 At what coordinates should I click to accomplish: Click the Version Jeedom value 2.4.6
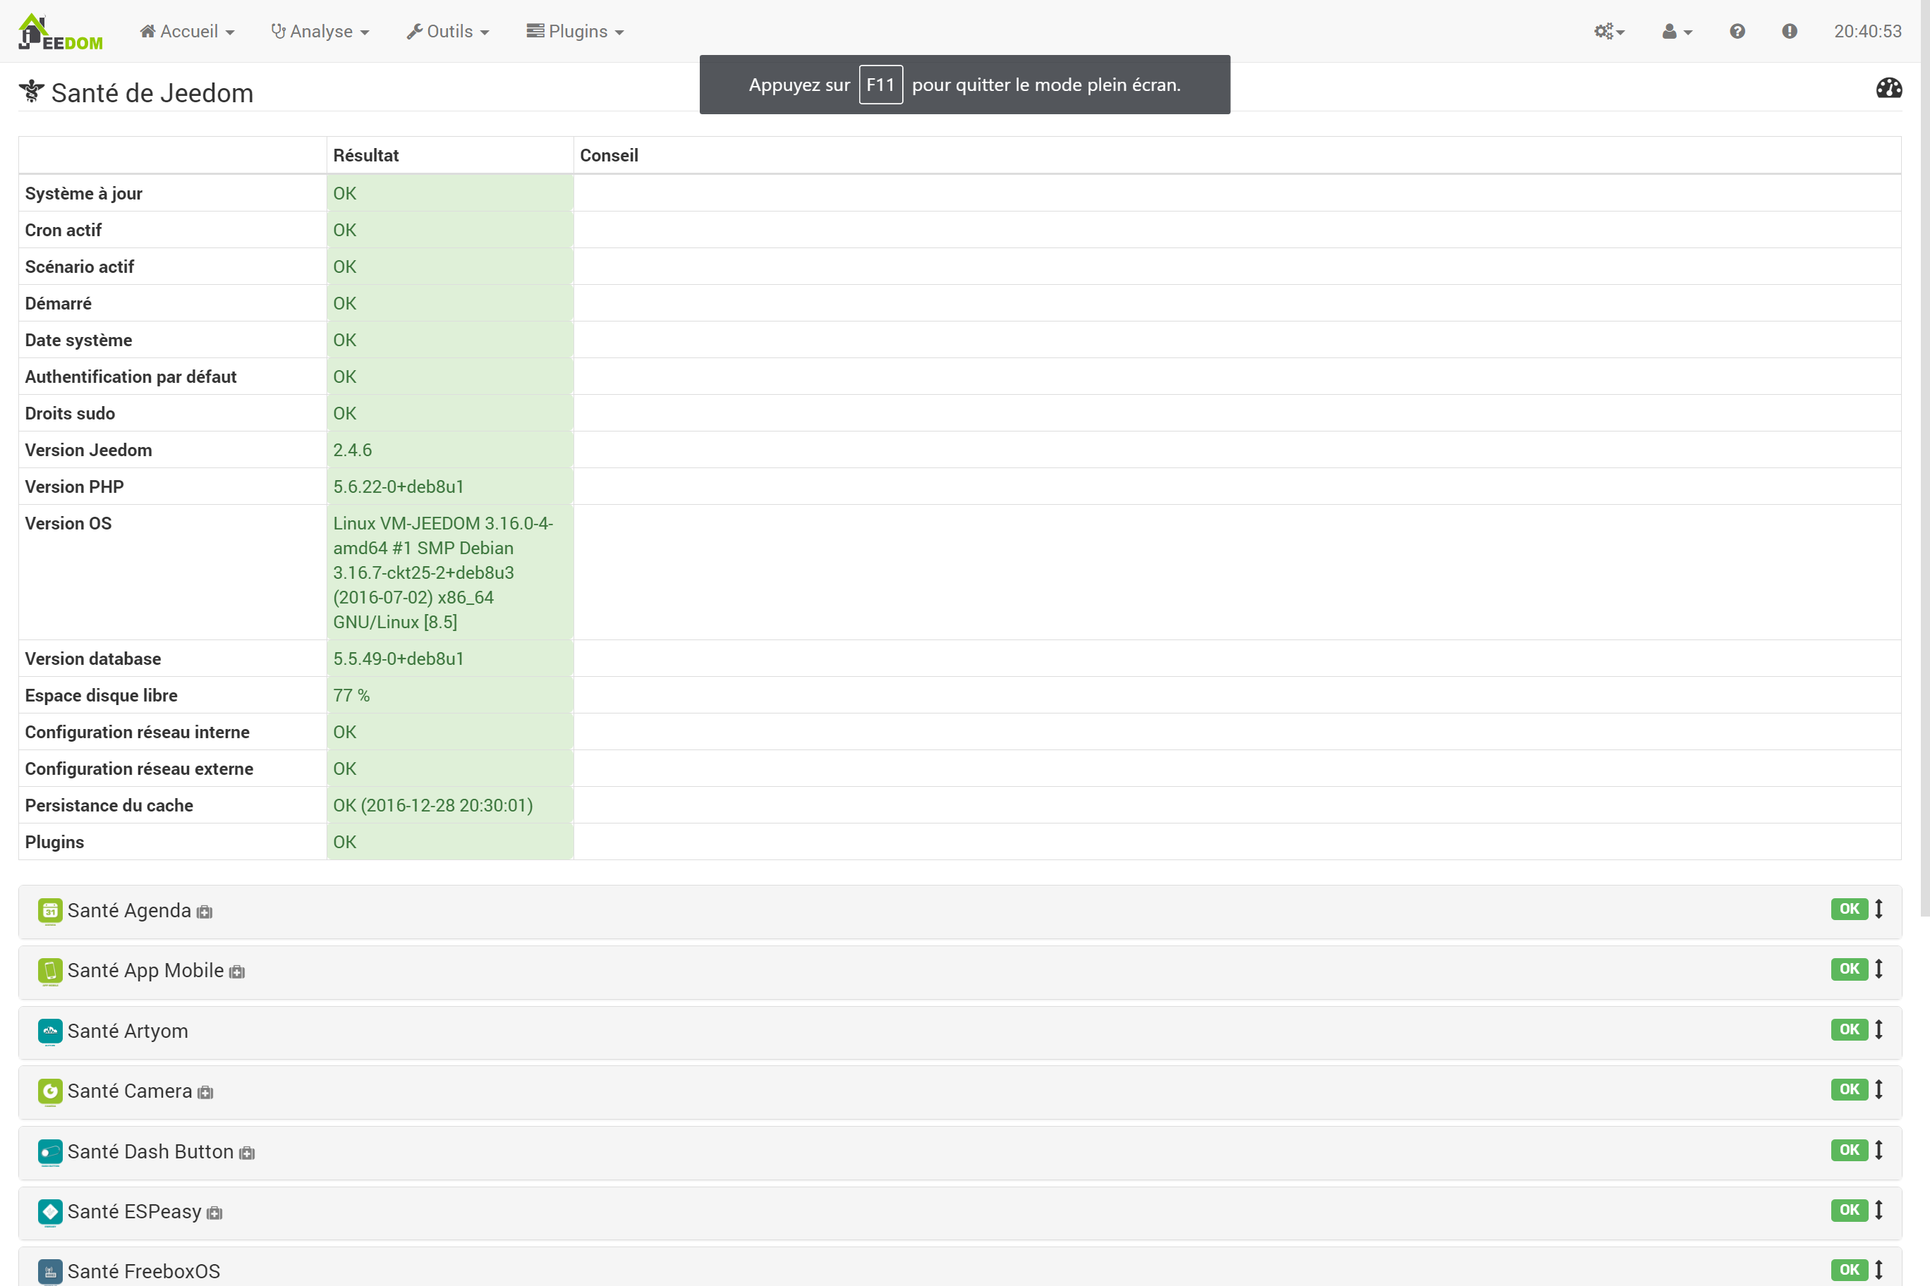(x=353, y=449)
